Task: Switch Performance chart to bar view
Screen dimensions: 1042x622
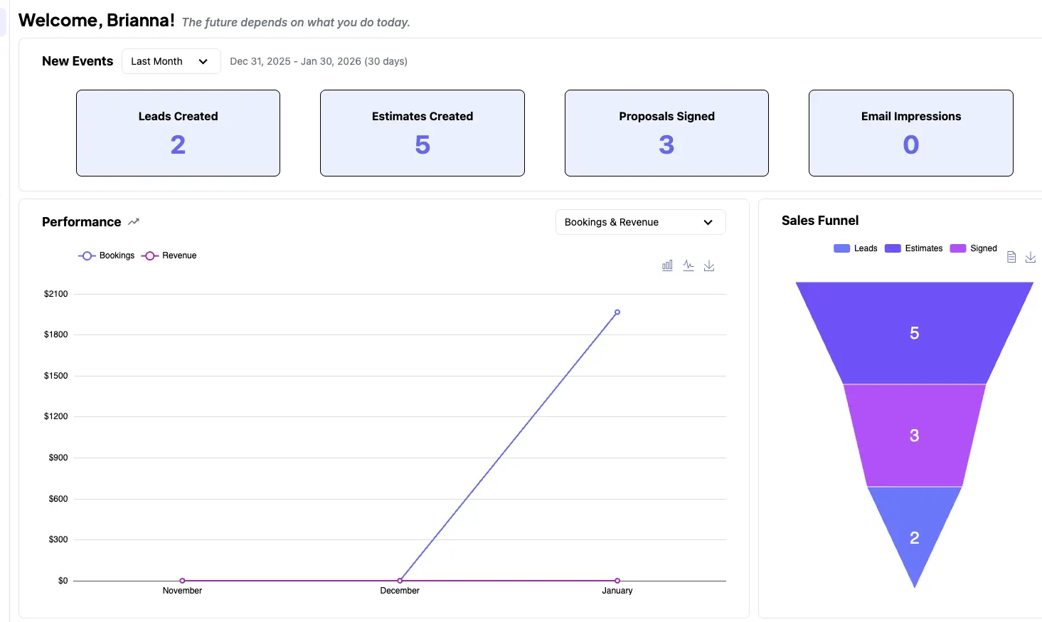Action: pyautogui.click(x=667, y=265)
